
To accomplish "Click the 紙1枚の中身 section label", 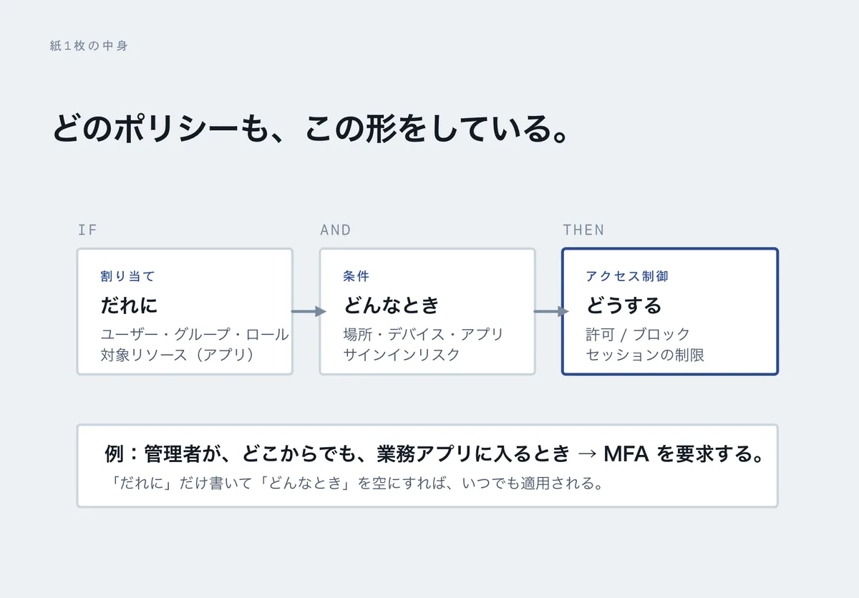I will (89, 46).
